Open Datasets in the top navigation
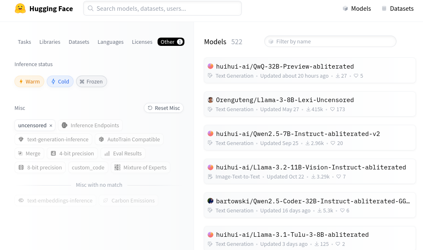Image resolution: width=423 pixels, height=250 pixels. point(397,9)
